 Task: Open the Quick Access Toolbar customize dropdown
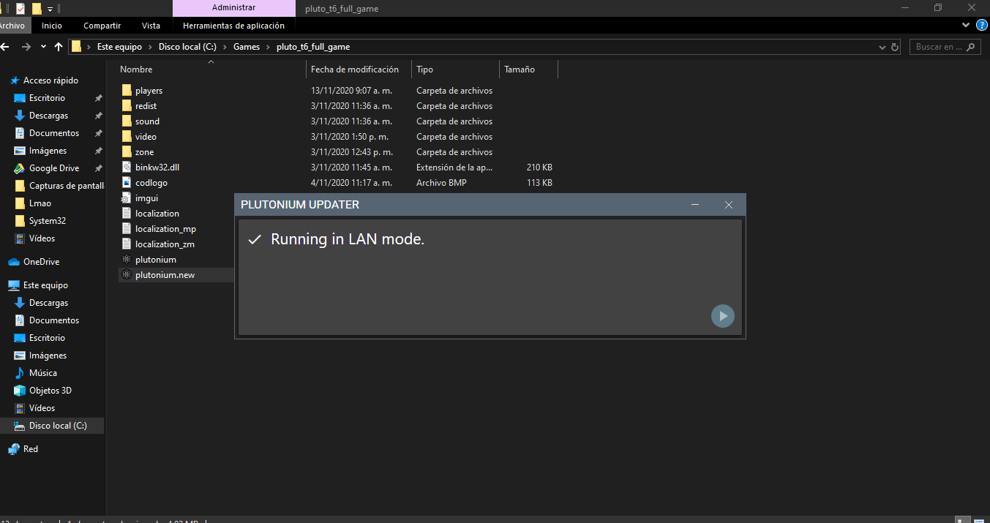50,9
